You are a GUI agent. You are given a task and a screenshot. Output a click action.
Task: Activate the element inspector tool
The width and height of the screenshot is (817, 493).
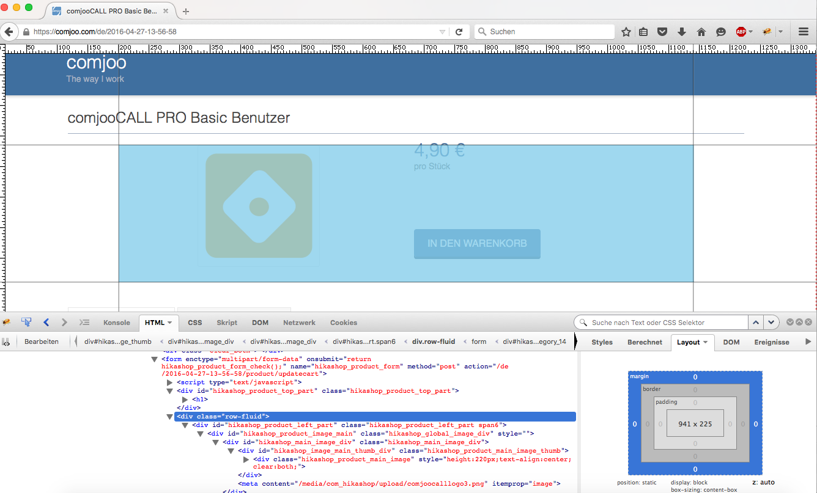click(x=26, y=323)
